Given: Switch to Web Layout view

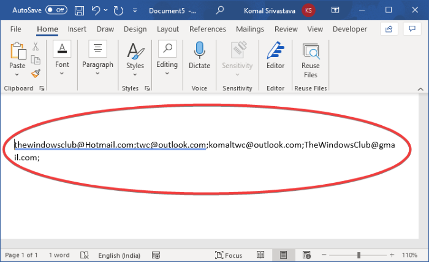Looking at the screenshot, I should 306,255.
